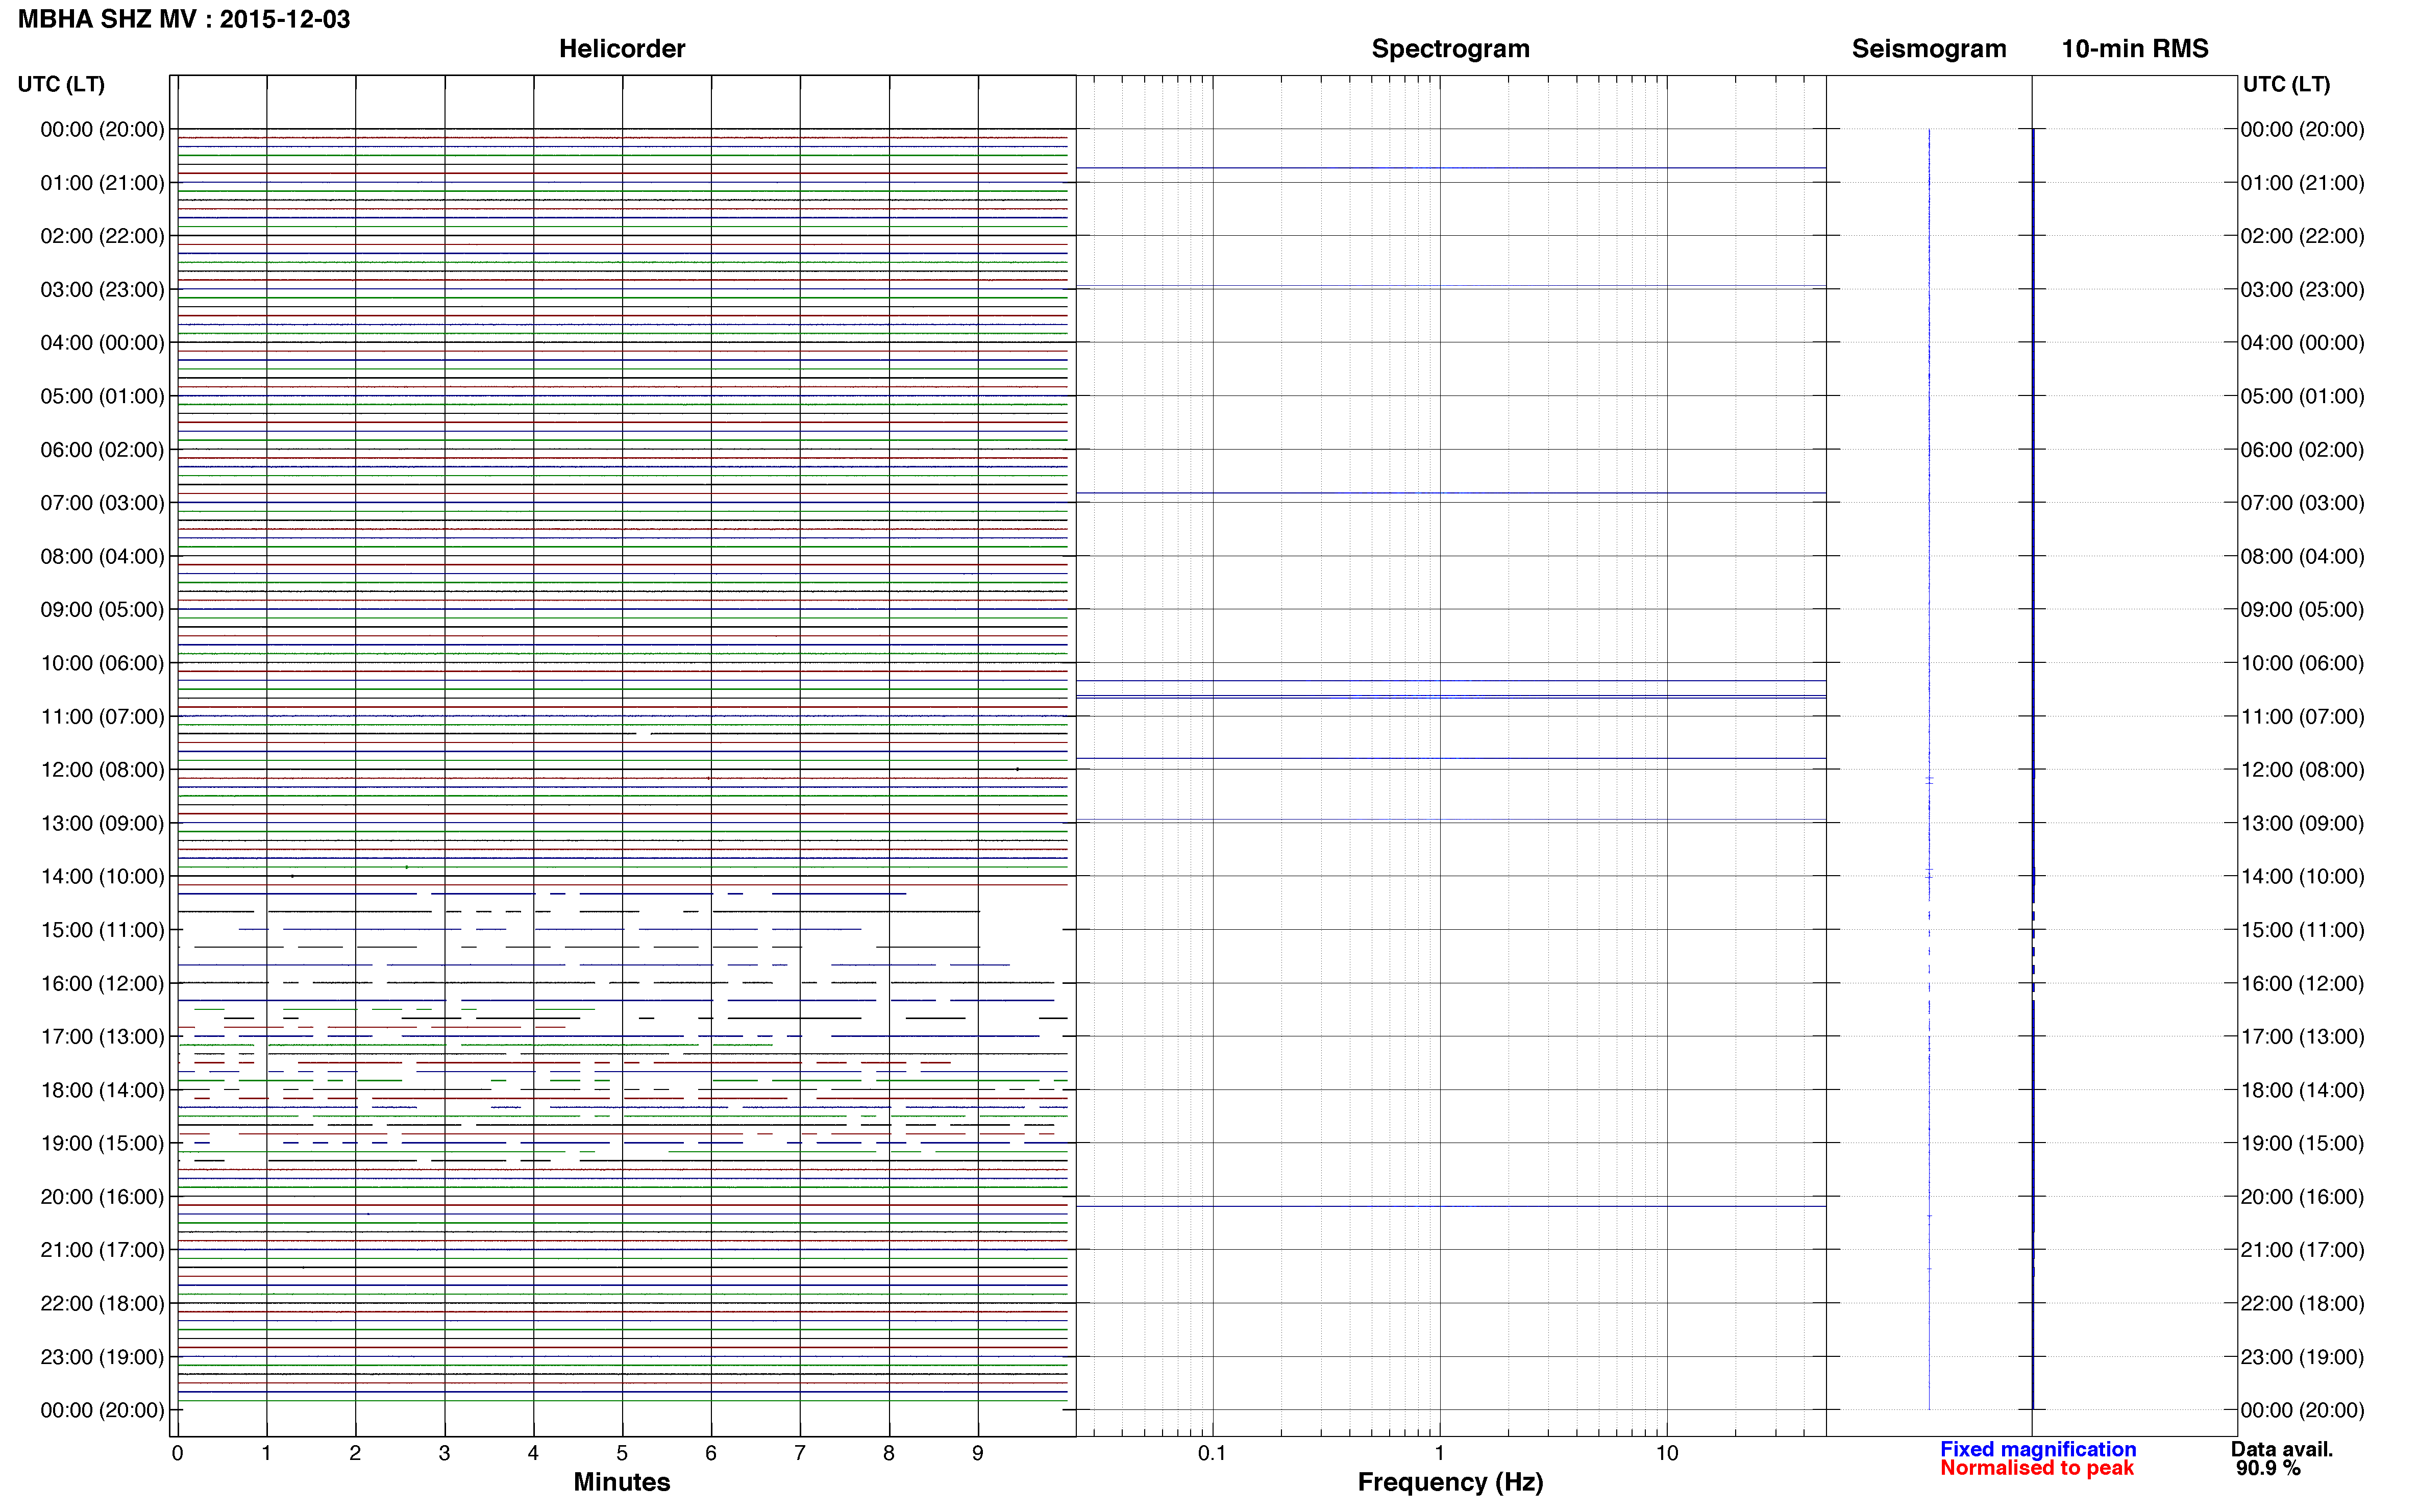Click the right 'UTC (LT)' axis label
The width and height of the screenshot is (2419, 1512).
[2286, 84]
